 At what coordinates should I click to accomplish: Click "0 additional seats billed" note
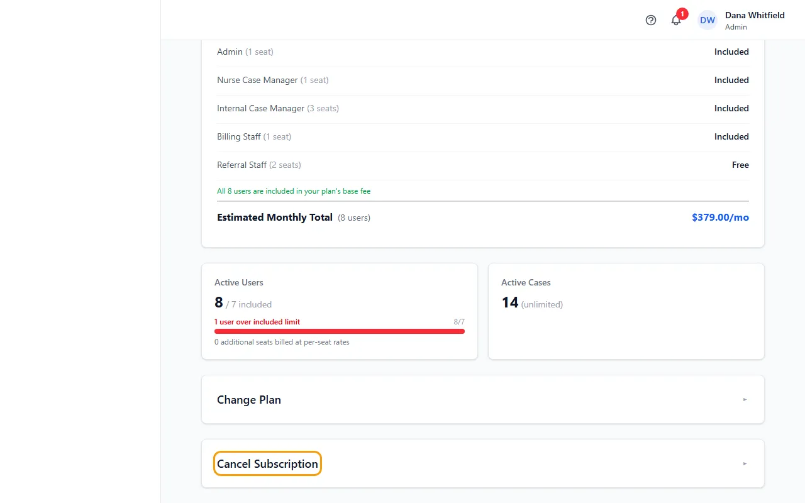pyautogui.click(x=282, y=342)
